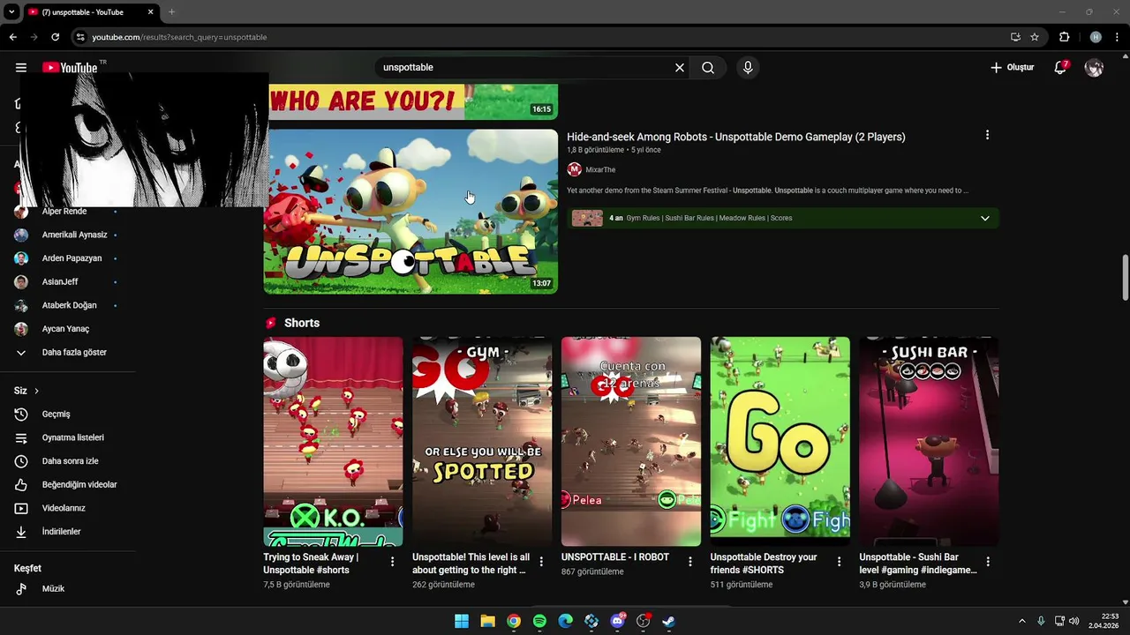Open File Explorer from the taskbar
1130x635 pixels.
487,621
